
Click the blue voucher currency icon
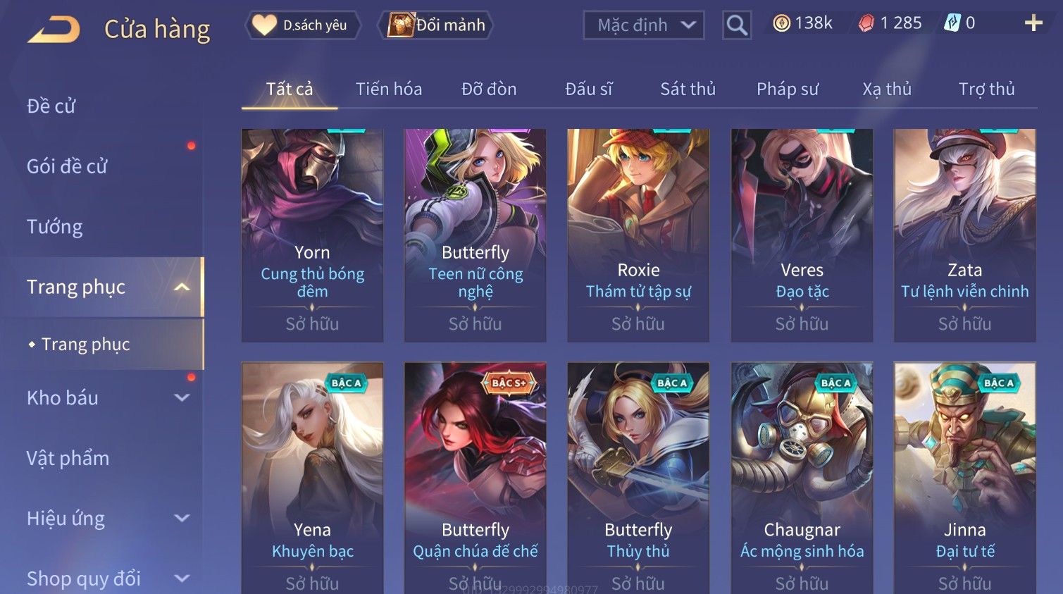952,23
